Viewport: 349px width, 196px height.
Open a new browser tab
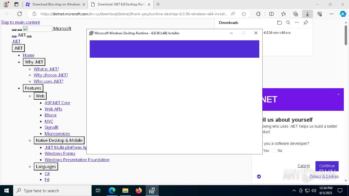point(158,4)
